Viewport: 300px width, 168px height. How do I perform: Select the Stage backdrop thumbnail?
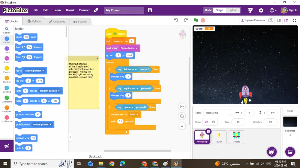290,122
